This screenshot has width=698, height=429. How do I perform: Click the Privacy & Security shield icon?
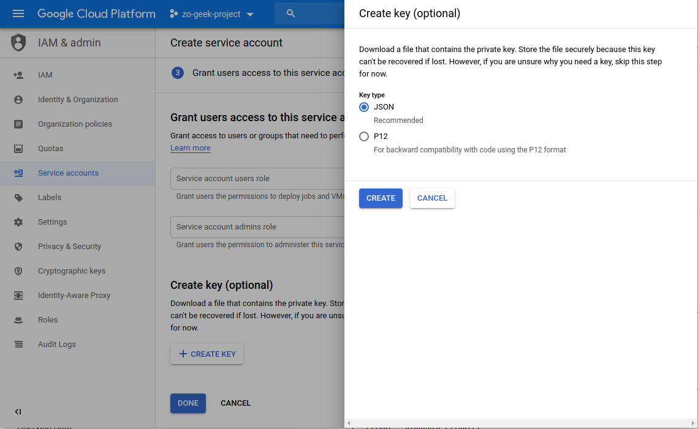(18, 246)
